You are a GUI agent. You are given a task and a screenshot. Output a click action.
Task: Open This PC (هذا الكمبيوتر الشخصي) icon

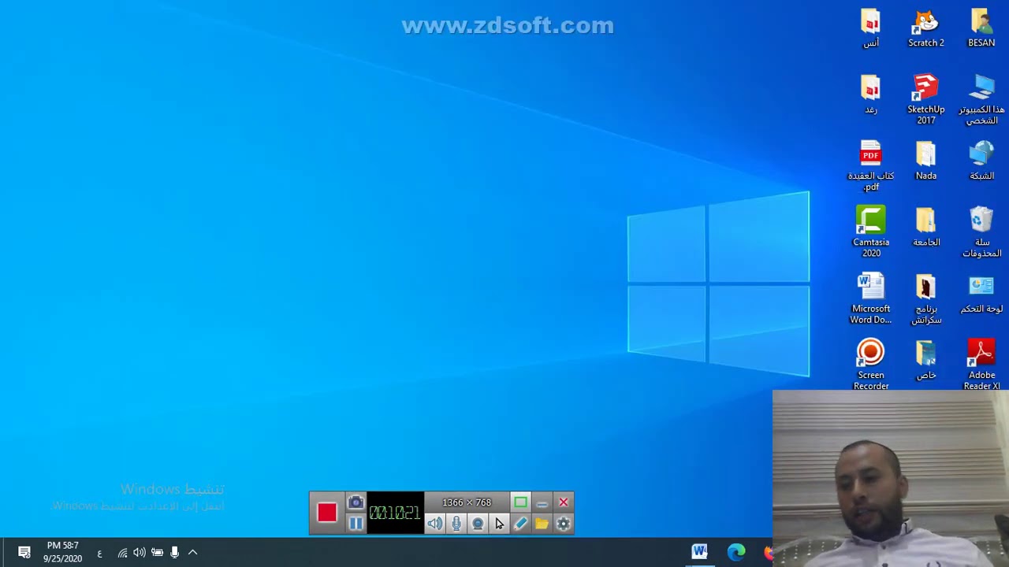coord(981,99)
